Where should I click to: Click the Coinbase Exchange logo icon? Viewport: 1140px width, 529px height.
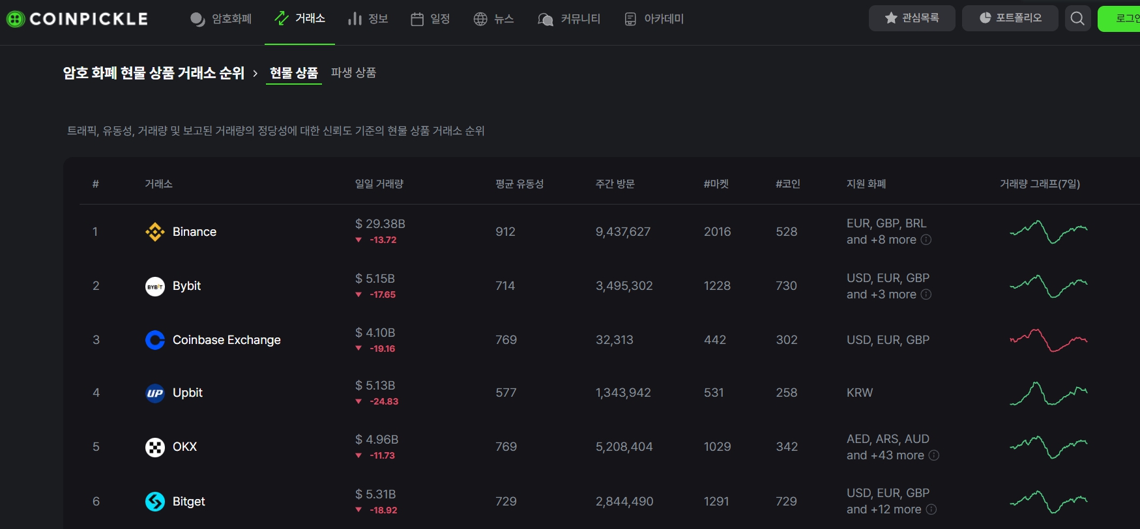(x=155, y=340)
